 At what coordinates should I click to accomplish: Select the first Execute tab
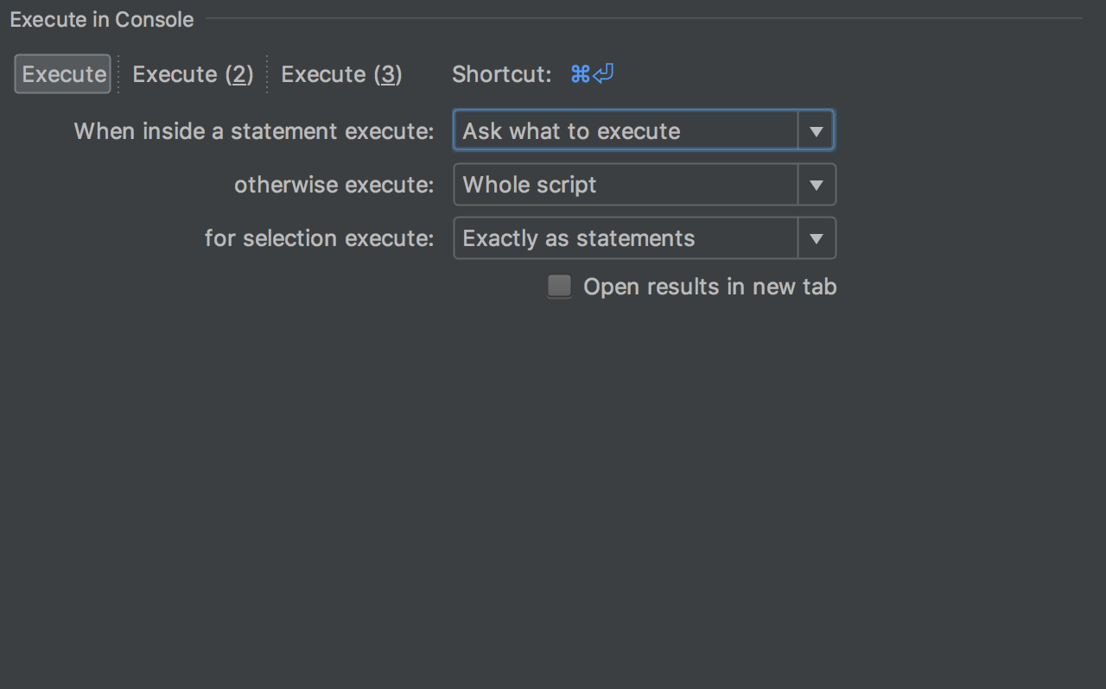click(x=63, y=74)
